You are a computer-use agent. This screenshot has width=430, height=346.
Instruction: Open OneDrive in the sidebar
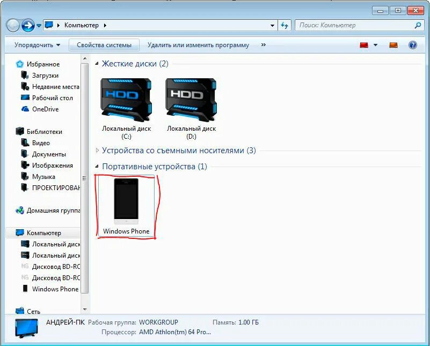(x=45, y=109)
